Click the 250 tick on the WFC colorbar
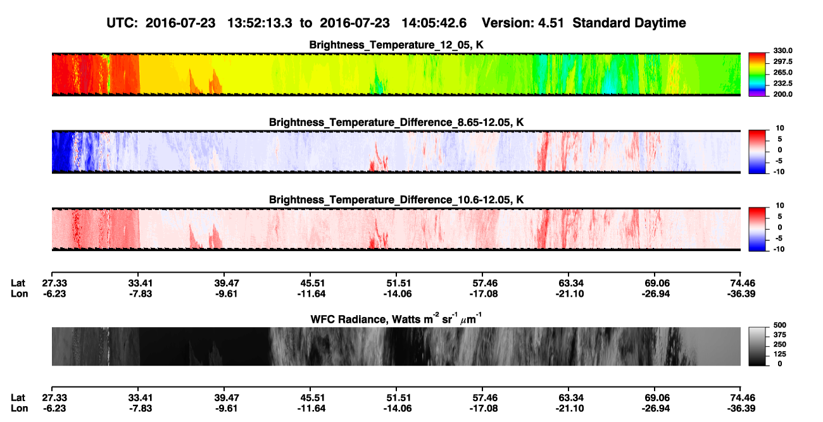The image size is (823, 422). click(x=779, y=344)
